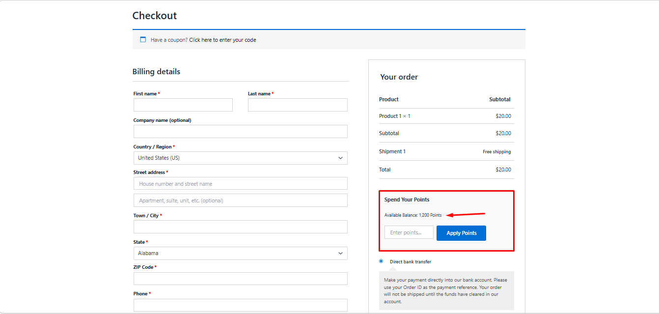Click the Direct bank transfer label

(411, 262)
